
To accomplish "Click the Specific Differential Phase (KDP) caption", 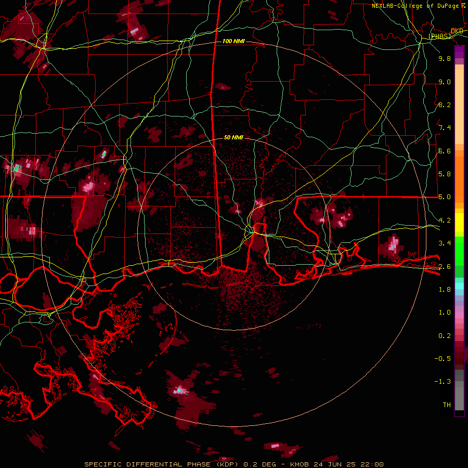I will coord(163,464).
